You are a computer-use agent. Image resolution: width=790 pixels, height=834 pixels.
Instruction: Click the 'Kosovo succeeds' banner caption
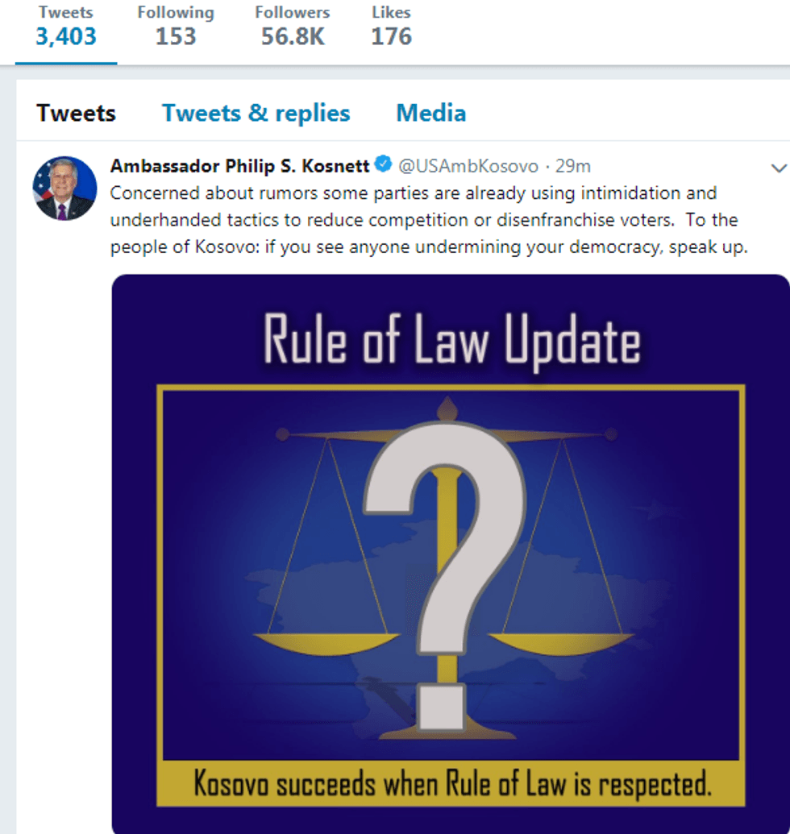coord(452,783)
